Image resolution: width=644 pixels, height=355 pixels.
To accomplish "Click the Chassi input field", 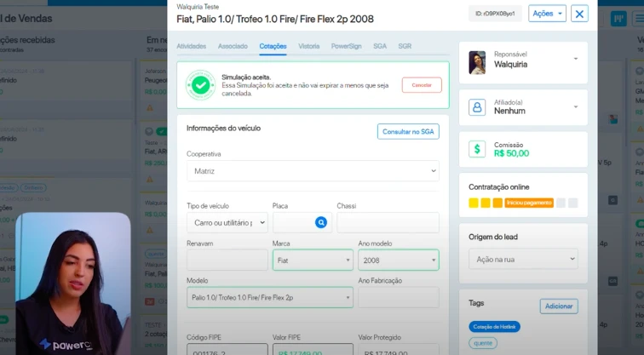I will (x=388, y=223).
